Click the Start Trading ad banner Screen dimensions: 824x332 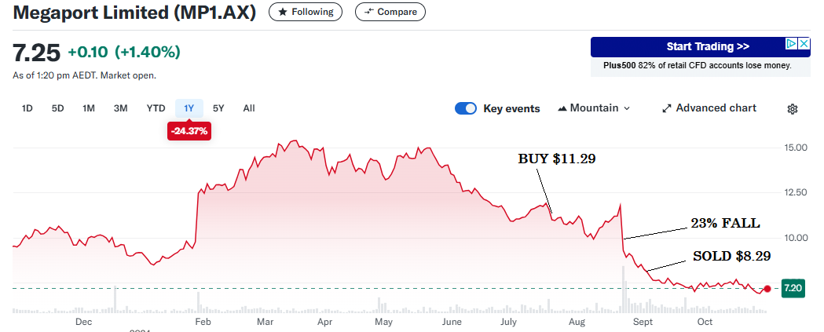[x=701, y=47]
